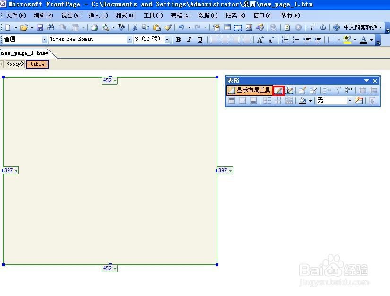This screenshot has height=296, width=390.
Task: Cut selection with scissors icon
Action: point(135,27)
